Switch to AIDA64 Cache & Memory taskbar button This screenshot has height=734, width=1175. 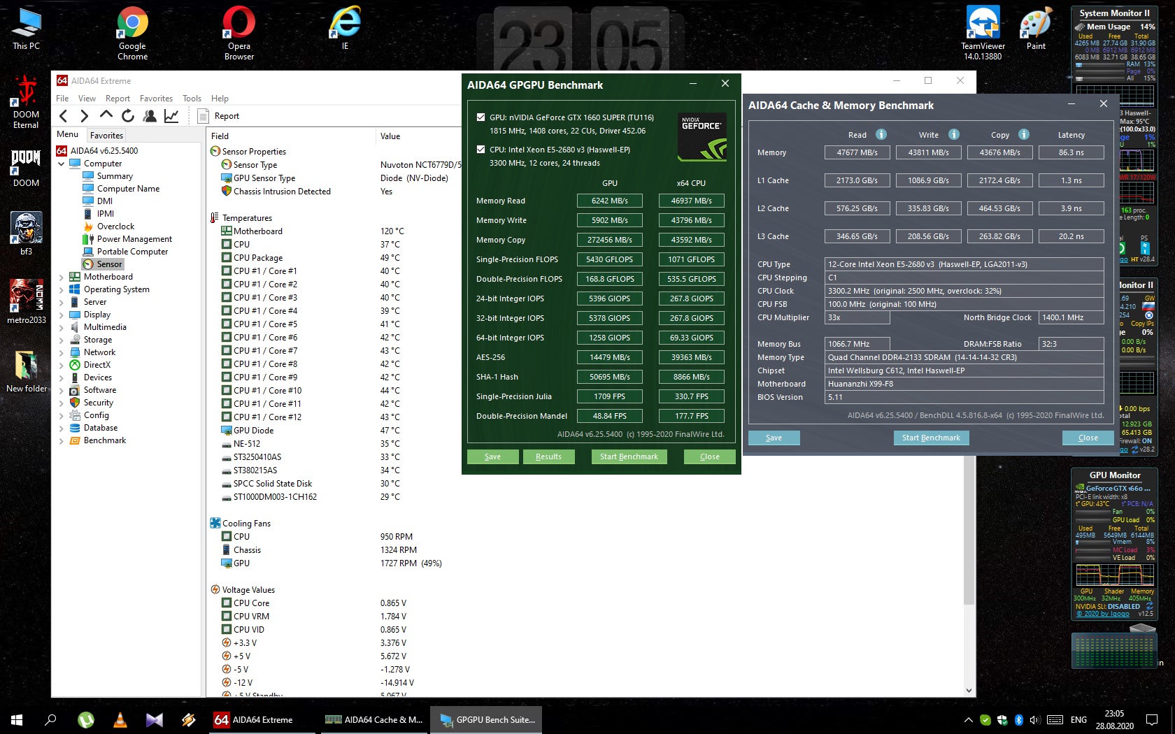pos(374,719)
